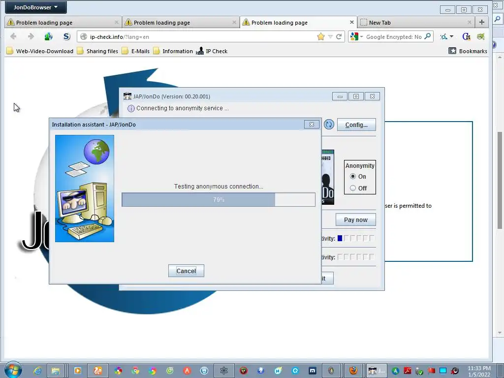Open the Web-Video-Download bookmark folder
Viewport: 504px width, 378px height.
40,51
